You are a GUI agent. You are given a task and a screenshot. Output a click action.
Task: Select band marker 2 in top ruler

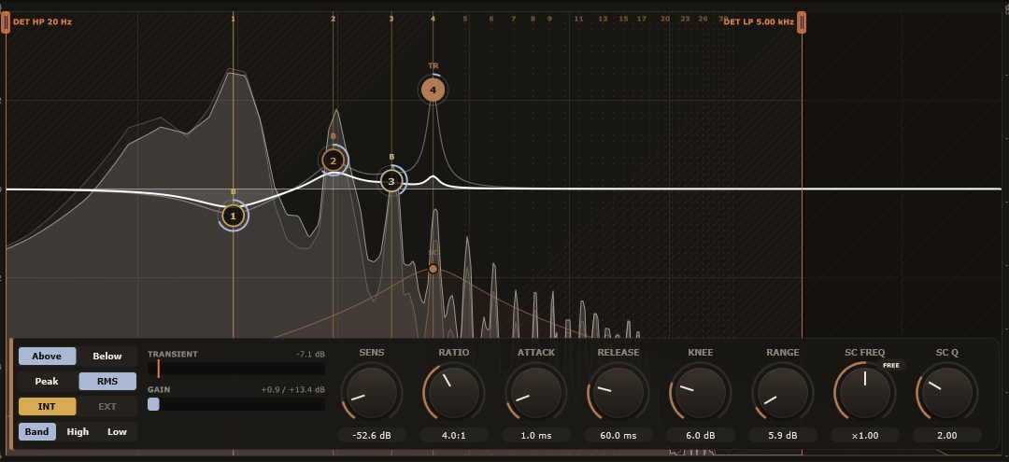[334, 19]
